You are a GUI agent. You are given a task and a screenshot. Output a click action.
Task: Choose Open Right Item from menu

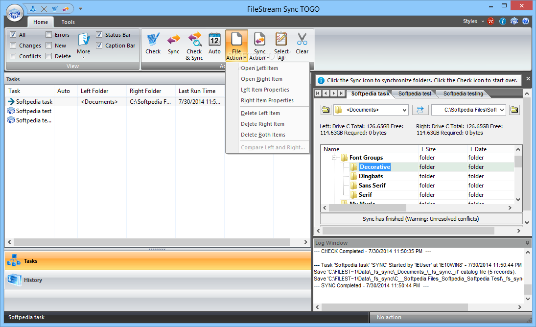click(261, 79)
